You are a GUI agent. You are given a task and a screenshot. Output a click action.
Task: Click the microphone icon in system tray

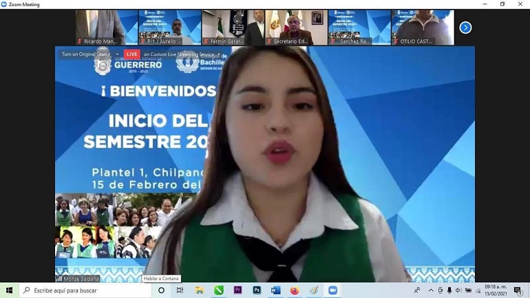point(449,290)
